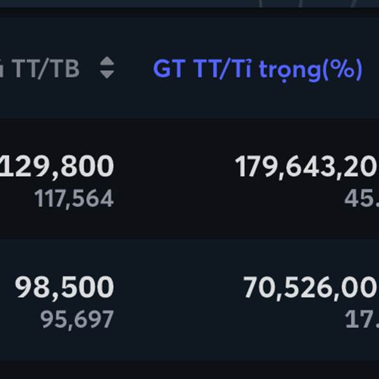Sort by the TT/TB column header
The width and height of the screenshot is (379, 379).
40,69
